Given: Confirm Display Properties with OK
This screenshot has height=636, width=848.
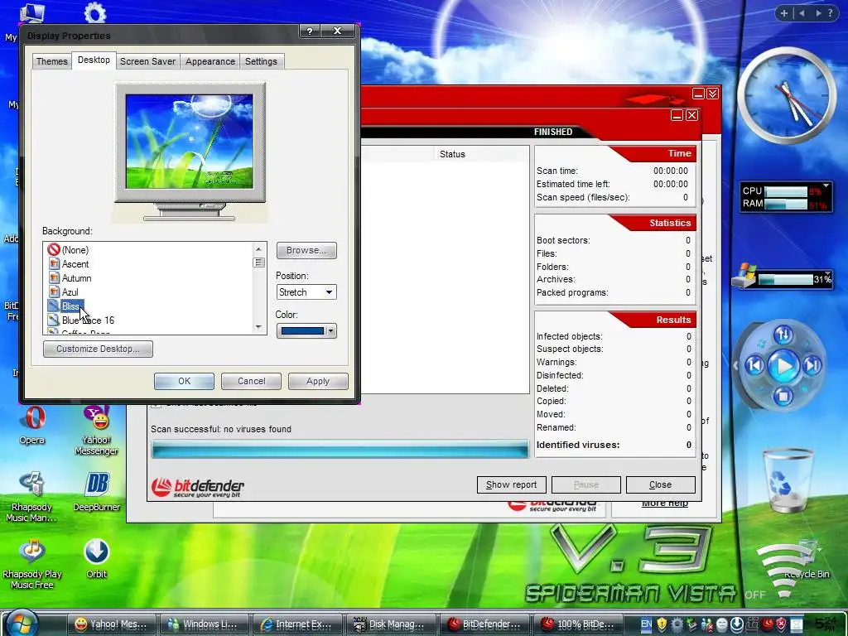Looking at the screenshot, I should [x=184, y=381].
